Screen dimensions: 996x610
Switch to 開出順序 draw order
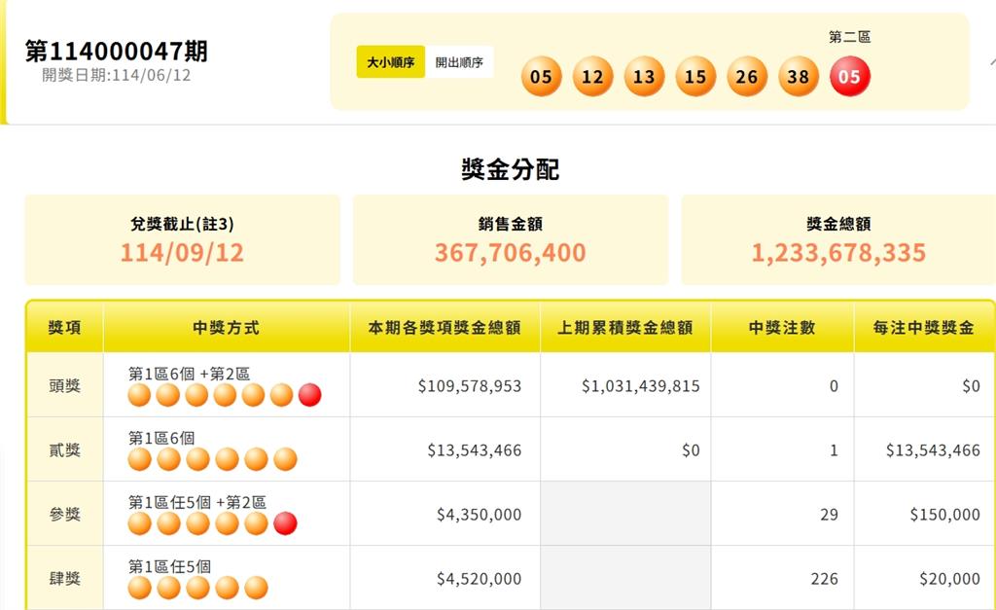pyautogui.click(x=459, y=61)
